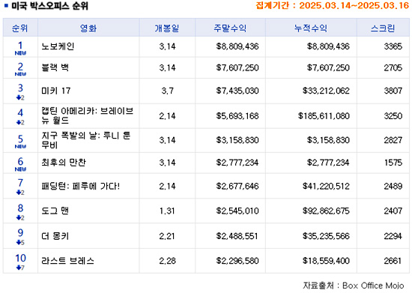The image size is (412, 293).
Task: Open the movie title 노보케인
Action: [x=58, y=46]
